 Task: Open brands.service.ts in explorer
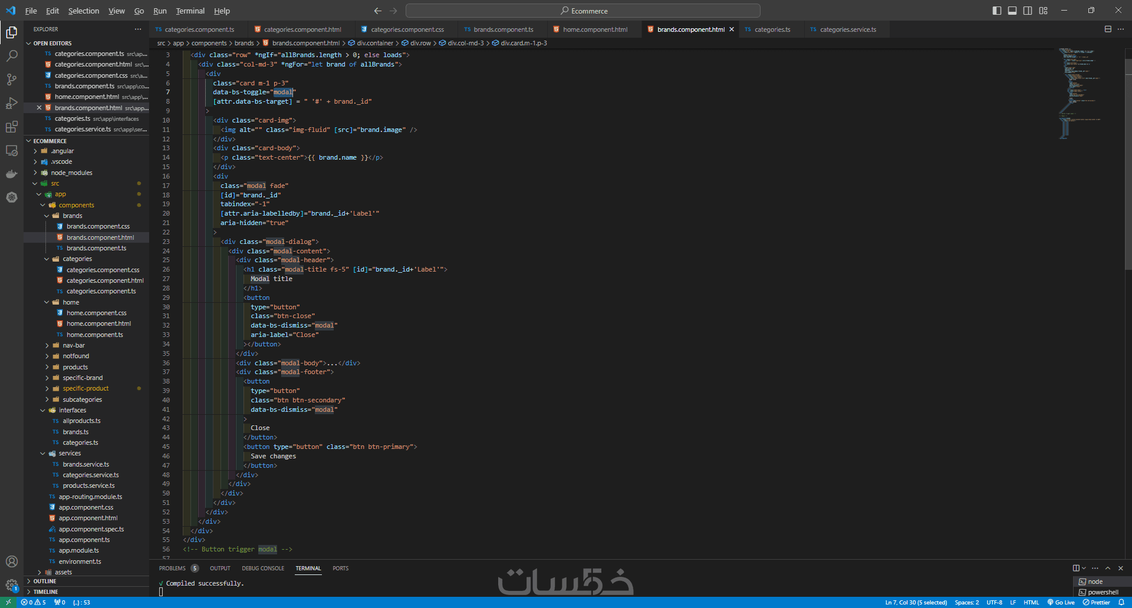click(86, 464)
